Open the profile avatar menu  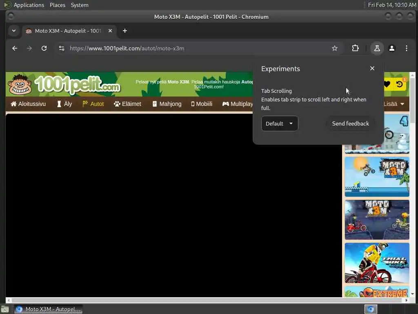click(x=391, y=48)
